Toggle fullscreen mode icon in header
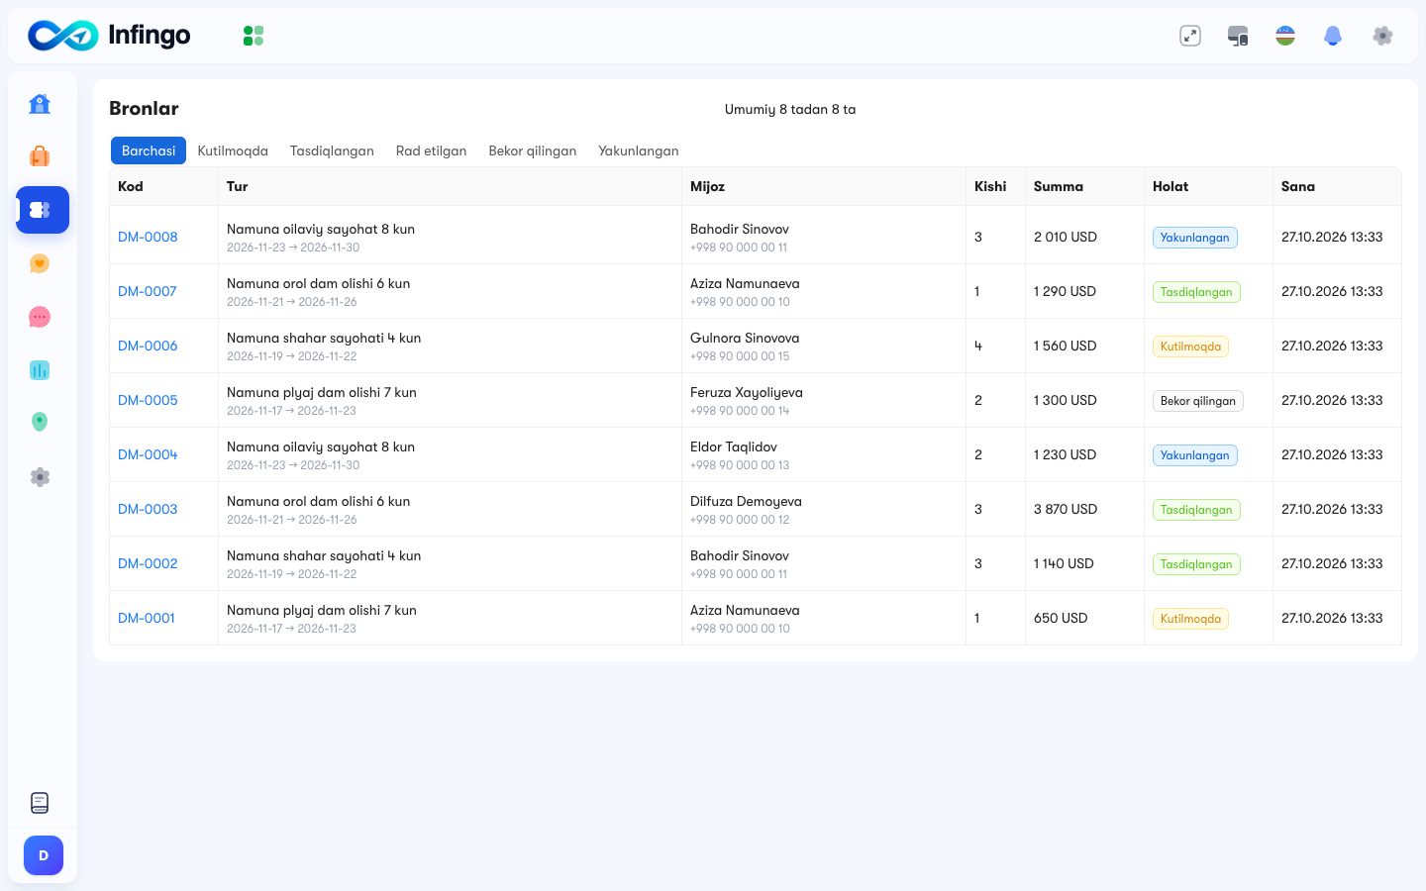The width and height of the screenshot is (1426, 891). [1190, 36]
